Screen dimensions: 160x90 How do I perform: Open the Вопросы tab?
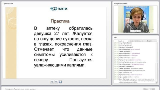[150, 41]
